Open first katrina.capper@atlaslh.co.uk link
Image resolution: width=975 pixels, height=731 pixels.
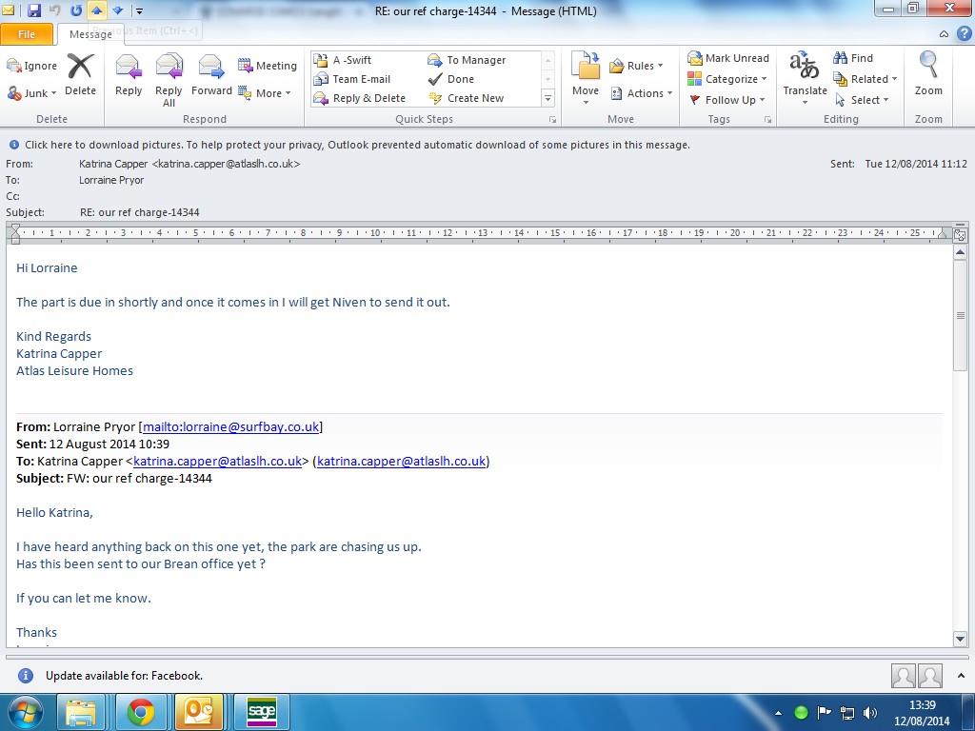pos(218,462)
